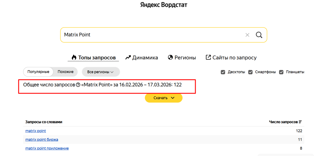Viewport: 314px width, 156px height.
Task: Click the Общее число запросов summary text
Action: point(102,85)
